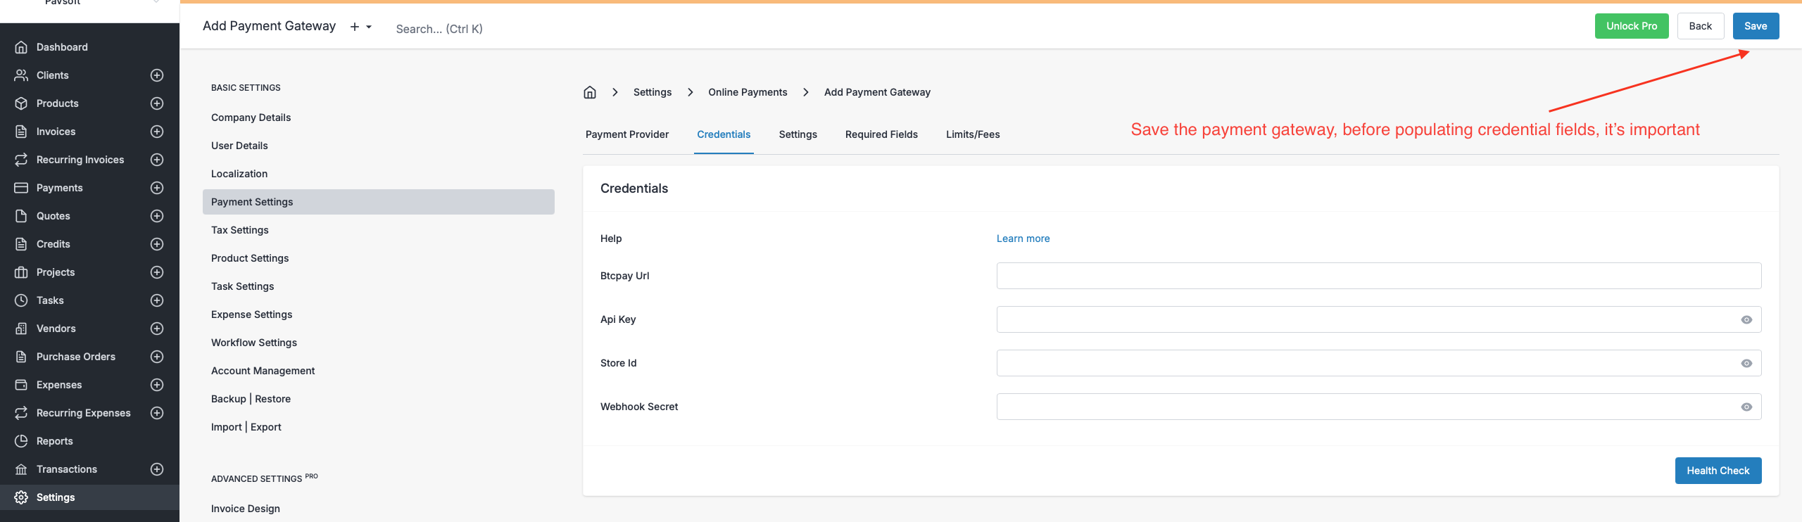Click the Unlock Pro button
The height and width of the screenshot is (522, 1802).
pos(1632,26)
